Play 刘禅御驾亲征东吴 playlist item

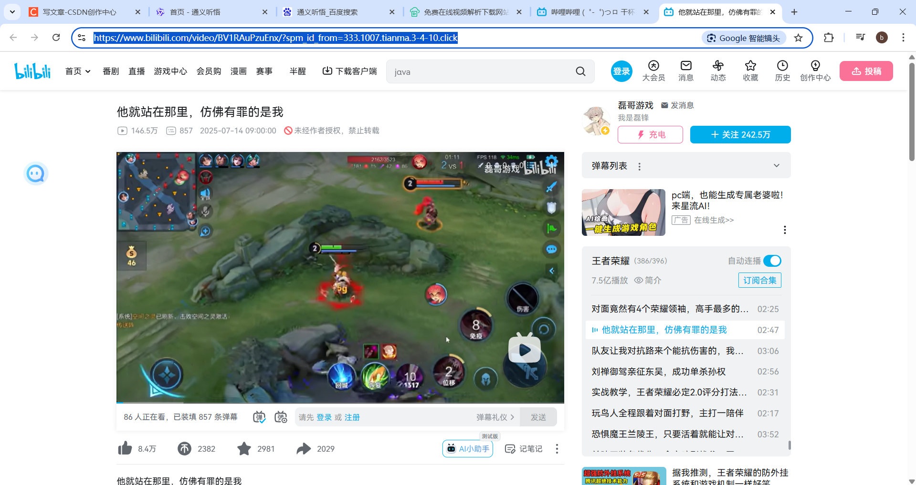pyautogui.click(x=685, y=372)
